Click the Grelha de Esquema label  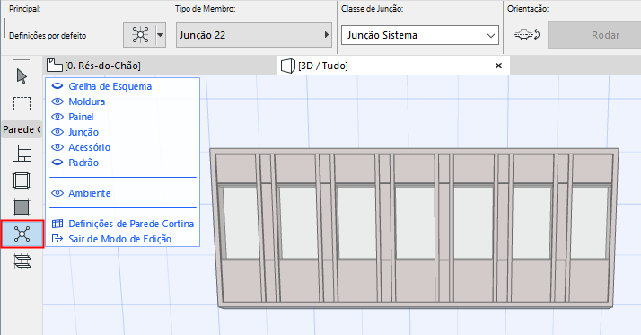[x=110, y=86]
